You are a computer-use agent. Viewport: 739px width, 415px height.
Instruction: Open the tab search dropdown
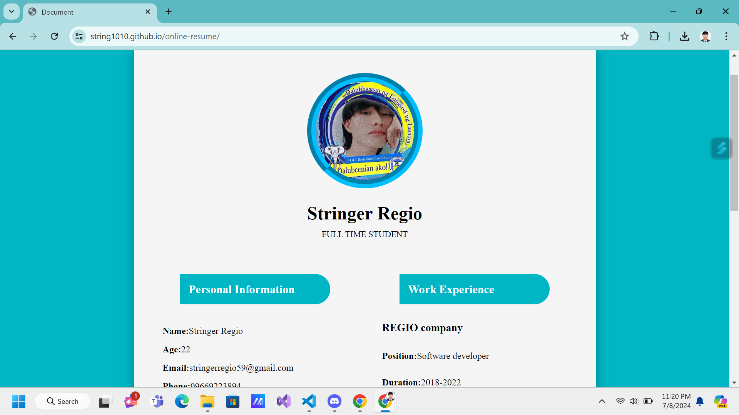pyautogui.click(x=11, y=12)
